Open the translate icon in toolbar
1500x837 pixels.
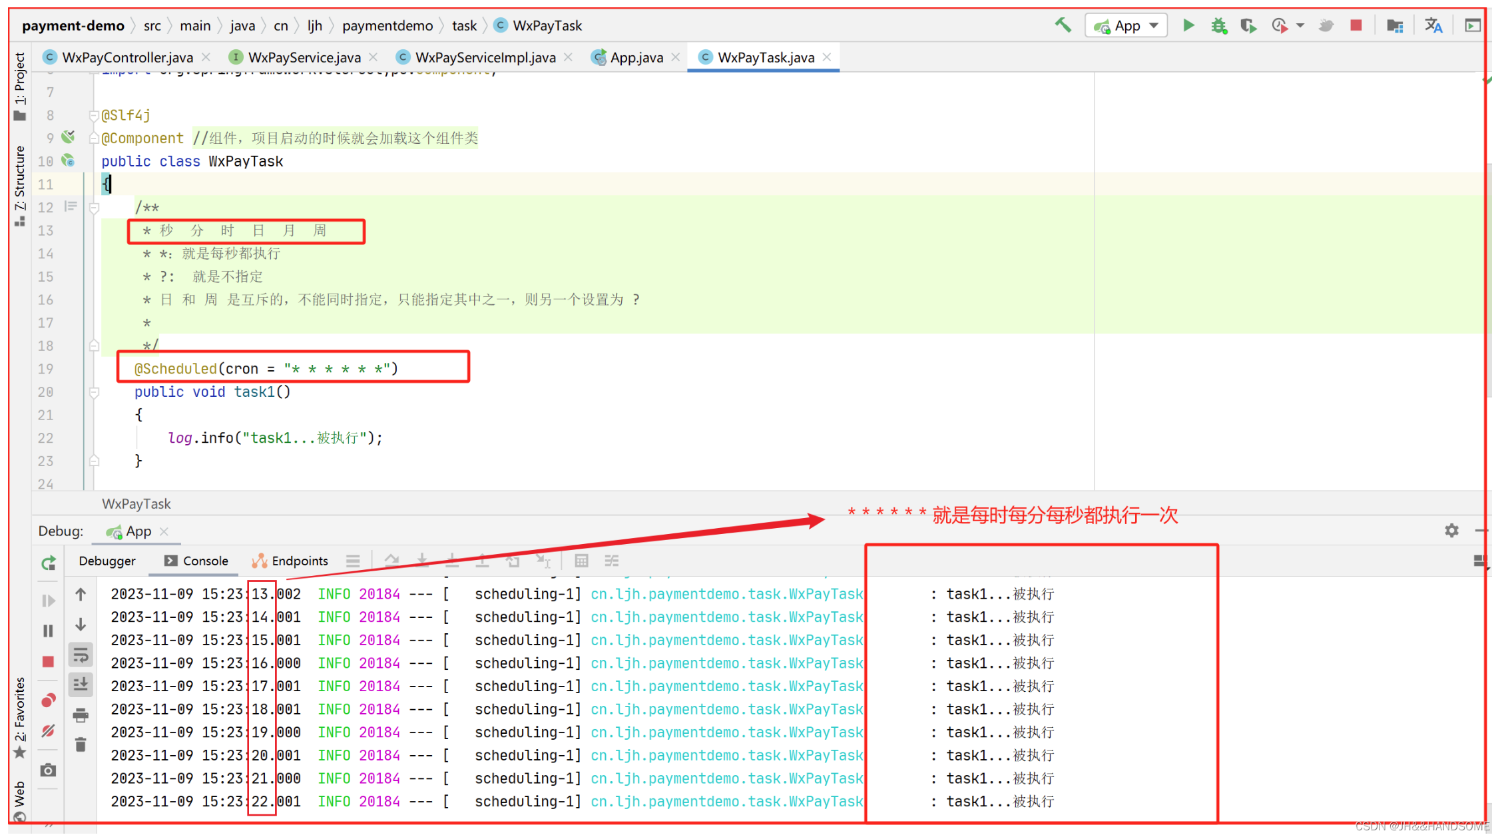coord(1433,26)
